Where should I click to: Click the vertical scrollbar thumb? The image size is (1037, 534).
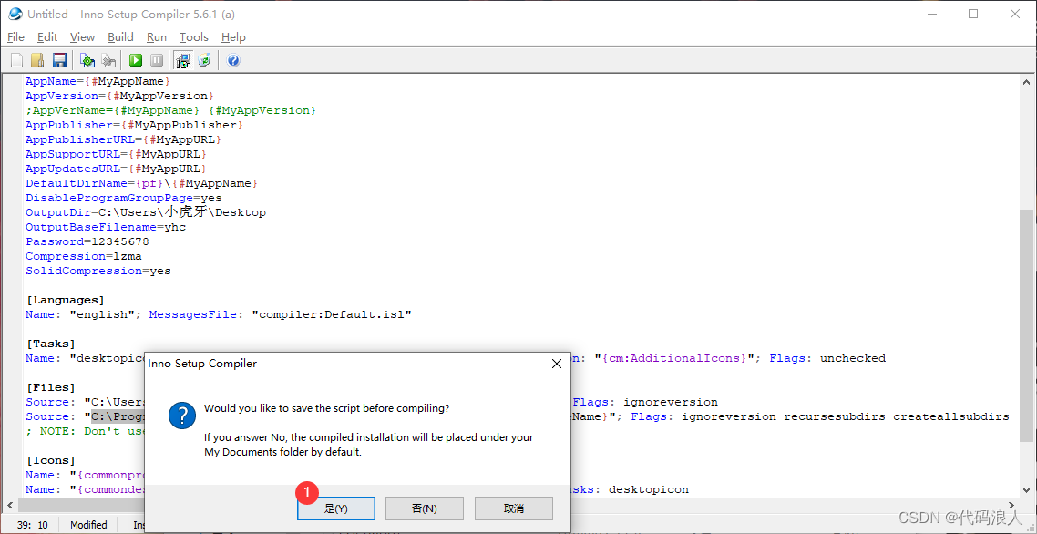pyautogui.click(x=1026, y=324)
